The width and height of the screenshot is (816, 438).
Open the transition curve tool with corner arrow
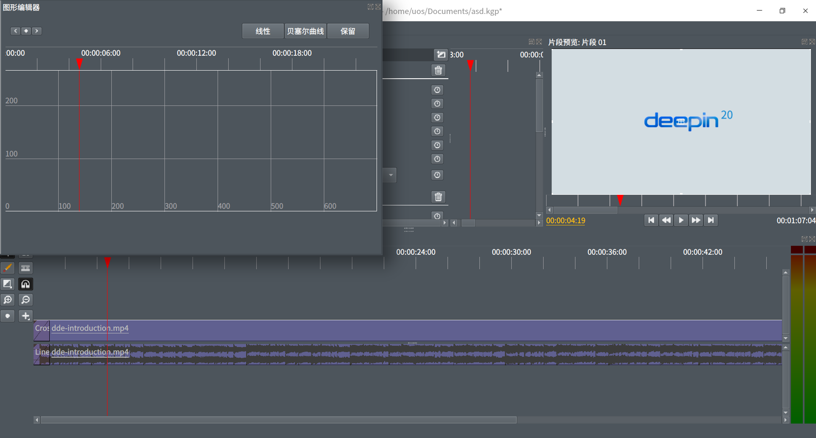point(8,284)
